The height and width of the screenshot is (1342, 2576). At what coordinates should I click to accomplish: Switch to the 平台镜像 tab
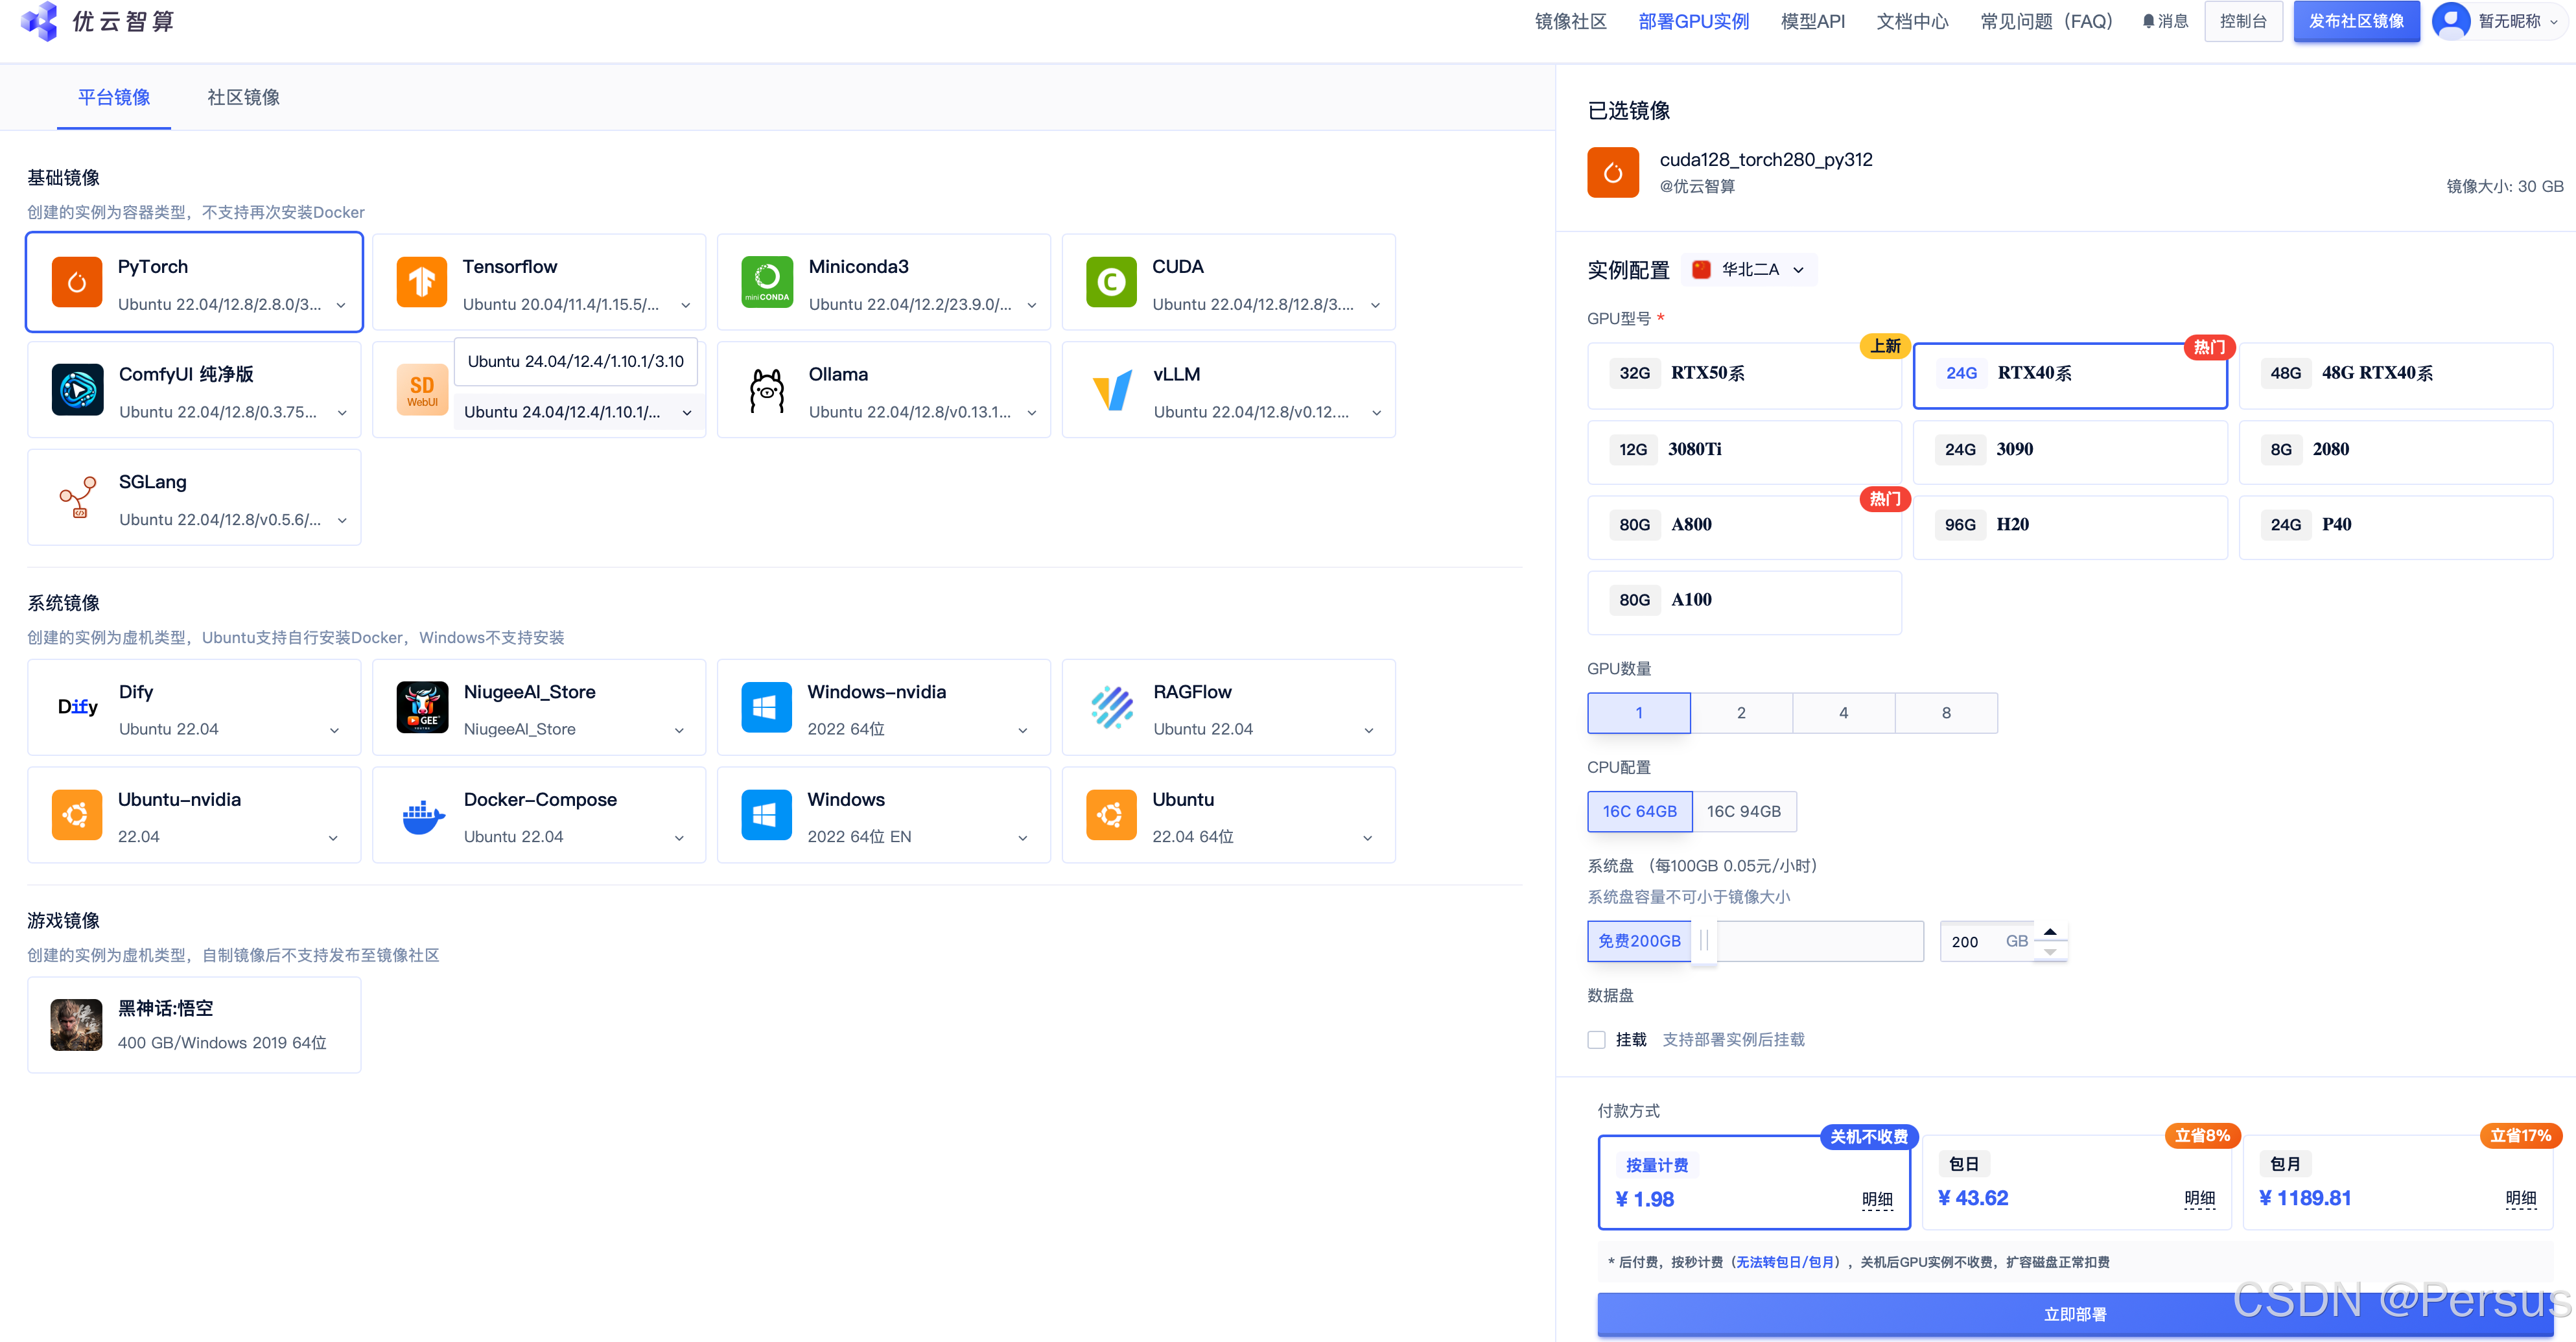(x=114, y=97)
